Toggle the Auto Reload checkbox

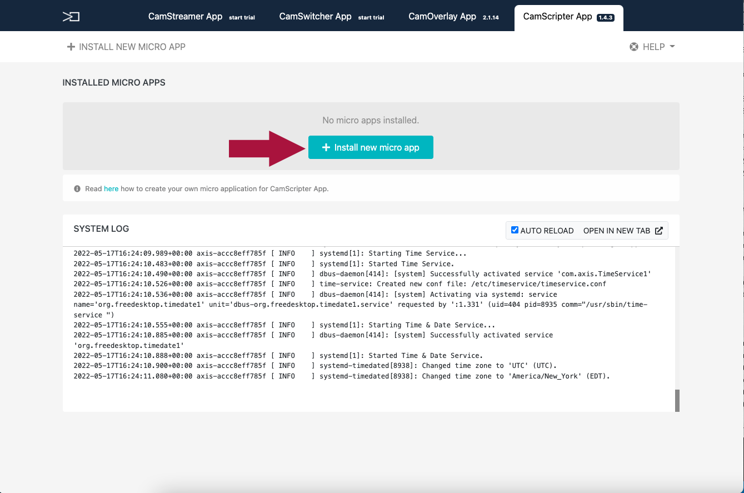[515, 230]
